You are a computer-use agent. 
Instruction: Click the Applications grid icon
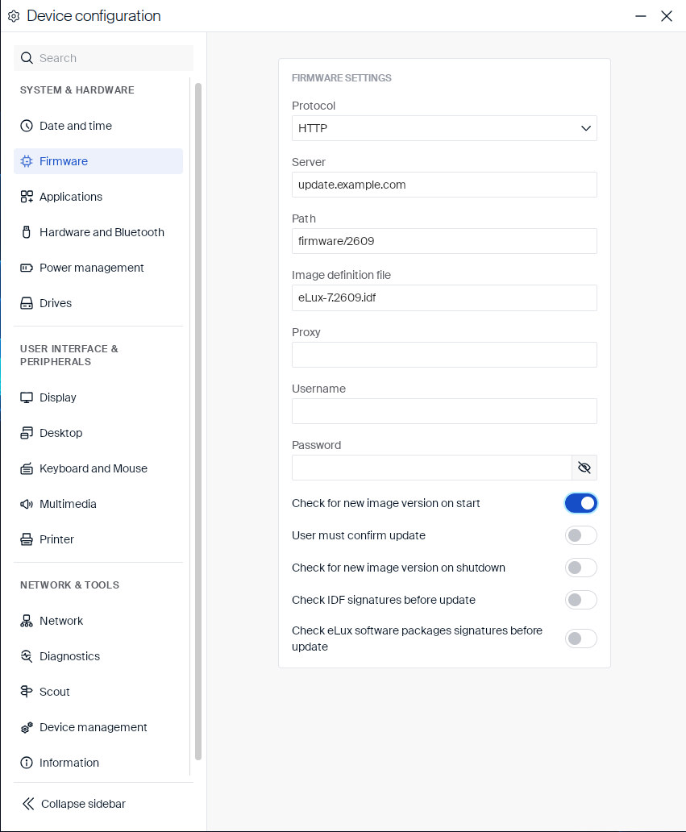(27, 197)
